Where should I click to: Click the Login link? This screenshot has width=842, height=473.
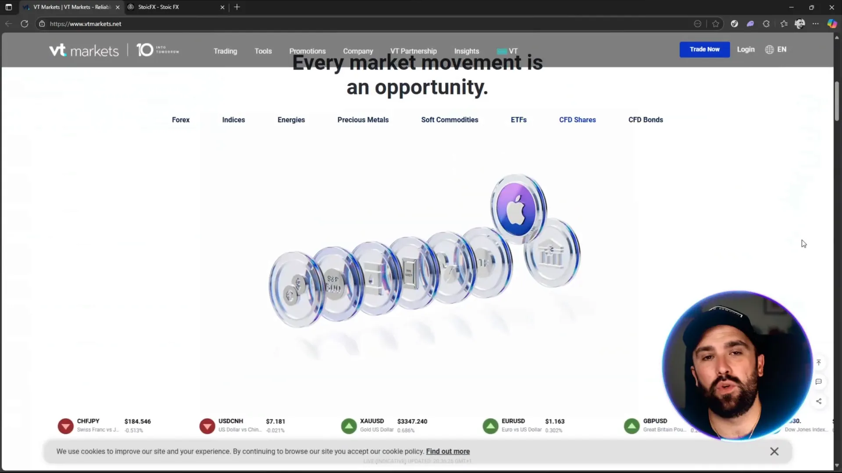click(x=746, y=49)
